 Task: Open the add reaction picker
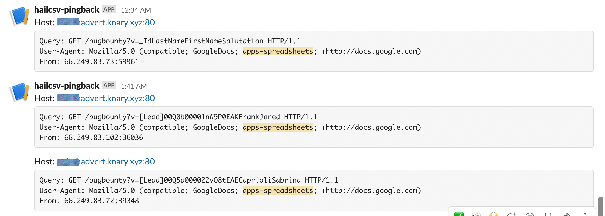point(511,214)
